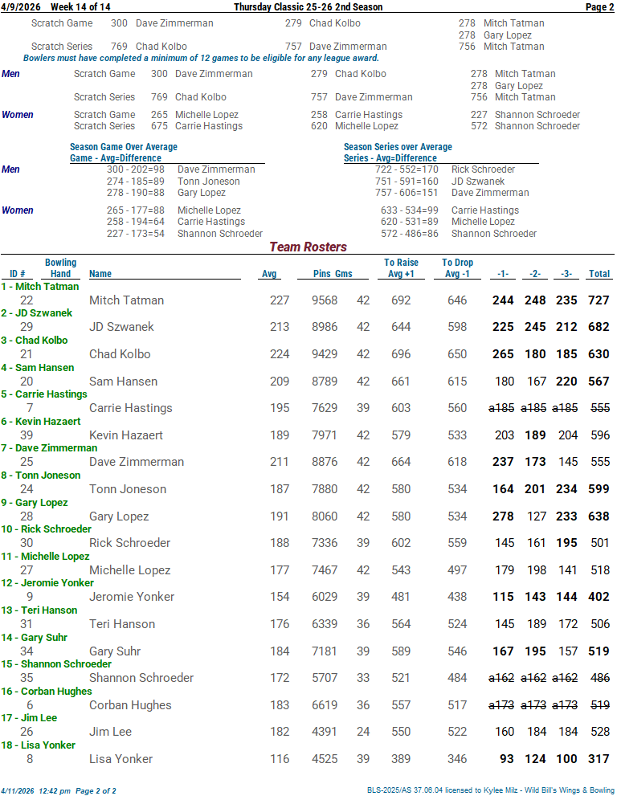Click Mitch Tatman's series total 727
Screen dimensions: 617x796
coord(599,300)
